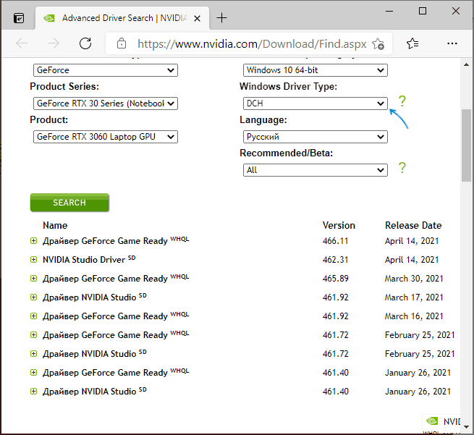
Task: Click the green SEARCH button
Action: [x=69, y=203]
